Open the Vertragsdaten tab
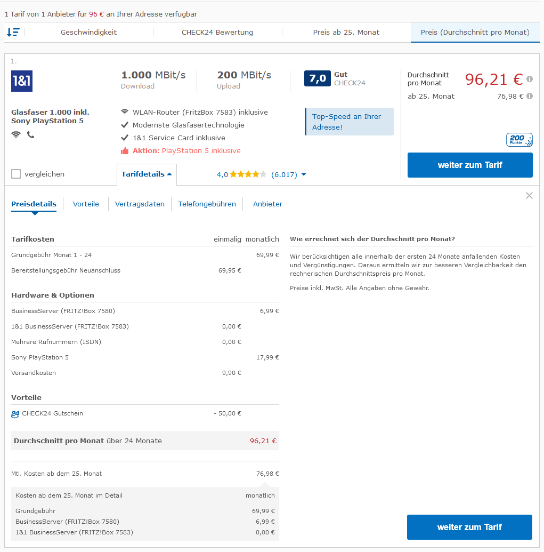This screenshot has width=544, height=552. click(140, 204)
